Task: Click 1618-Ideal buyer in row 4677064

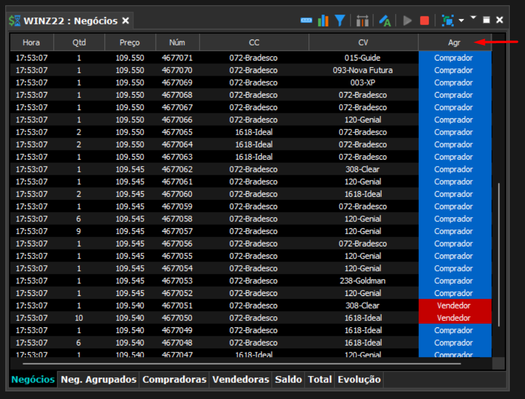Action: point(254,144)
